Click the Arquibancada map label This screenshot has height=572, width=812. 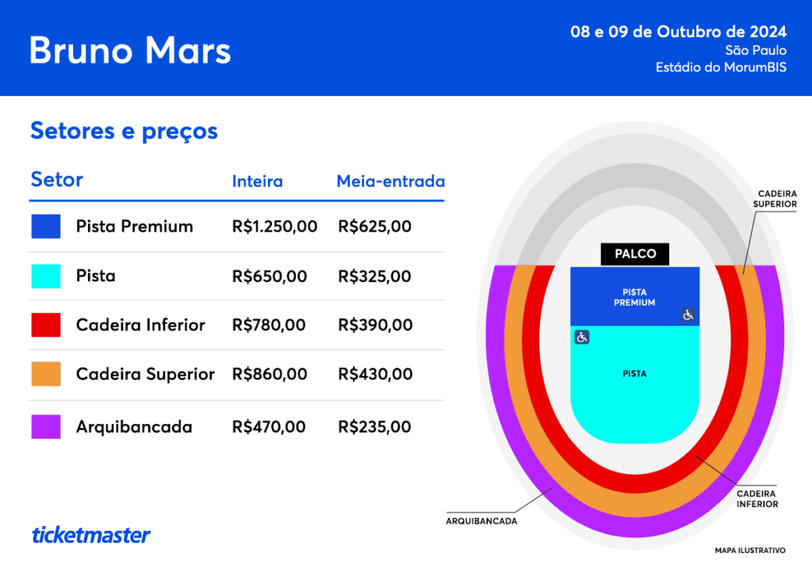[481, 521]
